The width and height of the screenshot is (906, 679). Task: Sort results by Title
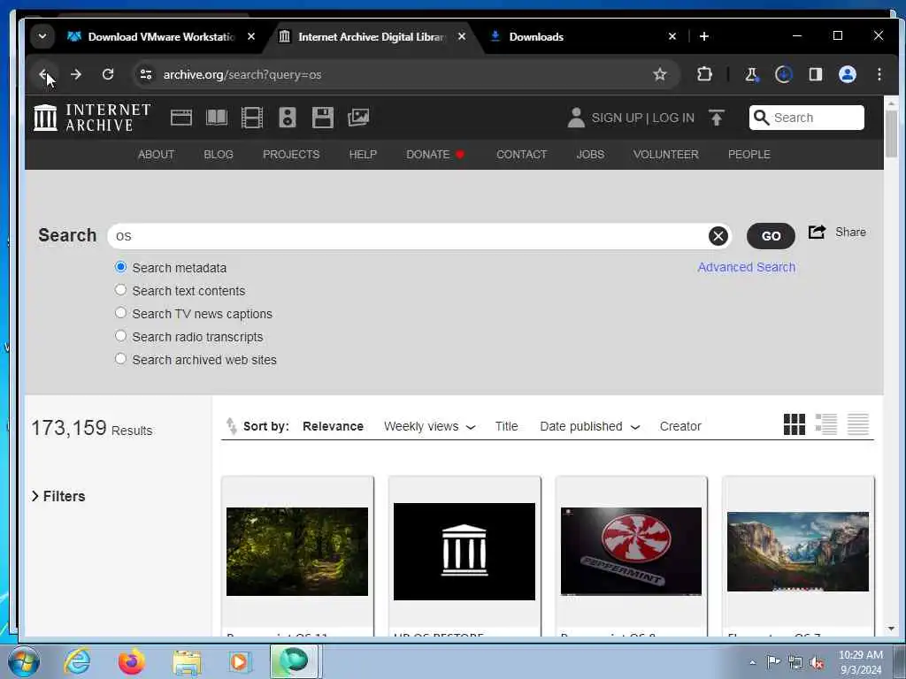coord(506,427)
